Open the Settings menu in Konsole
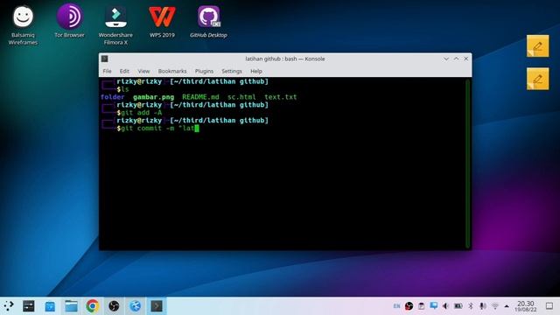Screen dimensions: 560x315 231,71
